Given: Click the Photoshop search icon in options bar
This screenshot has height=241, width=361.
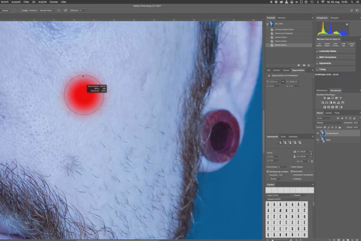Looking at the screenshot, I should pos(351,10).
